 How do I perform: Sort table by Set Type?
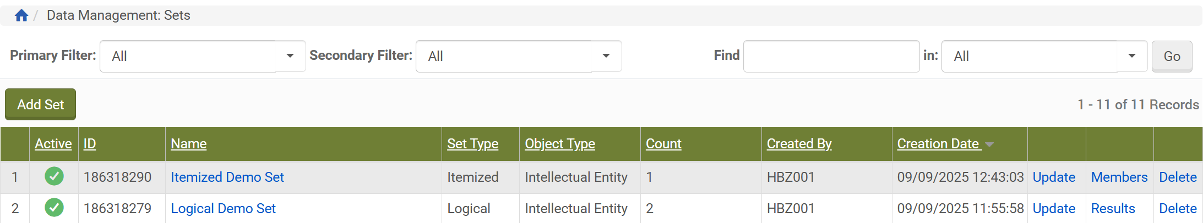472,144
